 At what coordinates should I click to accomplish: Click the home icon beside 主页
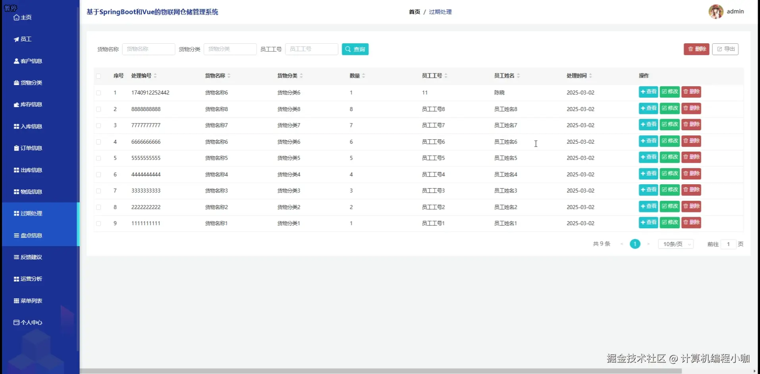[x=16, y=17]
